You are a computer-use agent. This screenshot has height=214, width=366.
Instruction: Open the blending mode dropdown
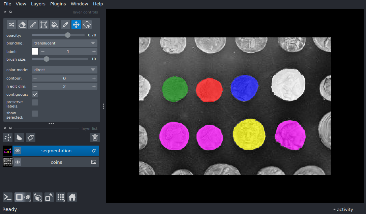point(64,43)
